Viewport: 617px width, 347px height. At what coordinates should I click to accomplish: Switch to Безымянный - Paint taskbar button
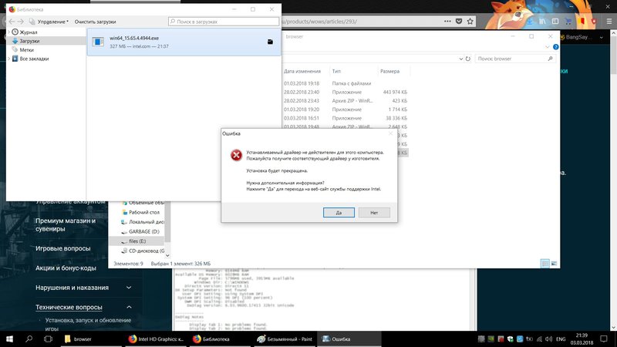(285, 339)
